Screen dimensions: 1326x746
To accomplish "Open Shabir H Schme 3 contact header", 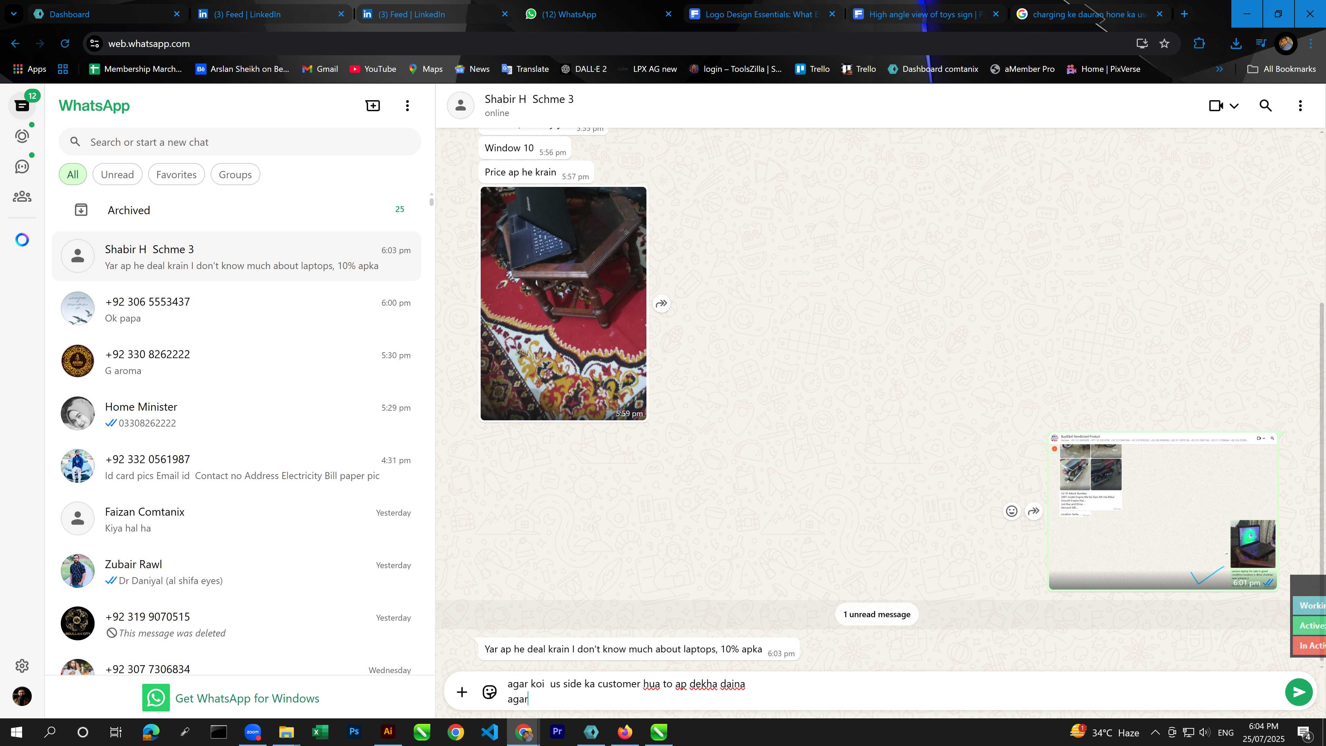I will click(529, 105).
